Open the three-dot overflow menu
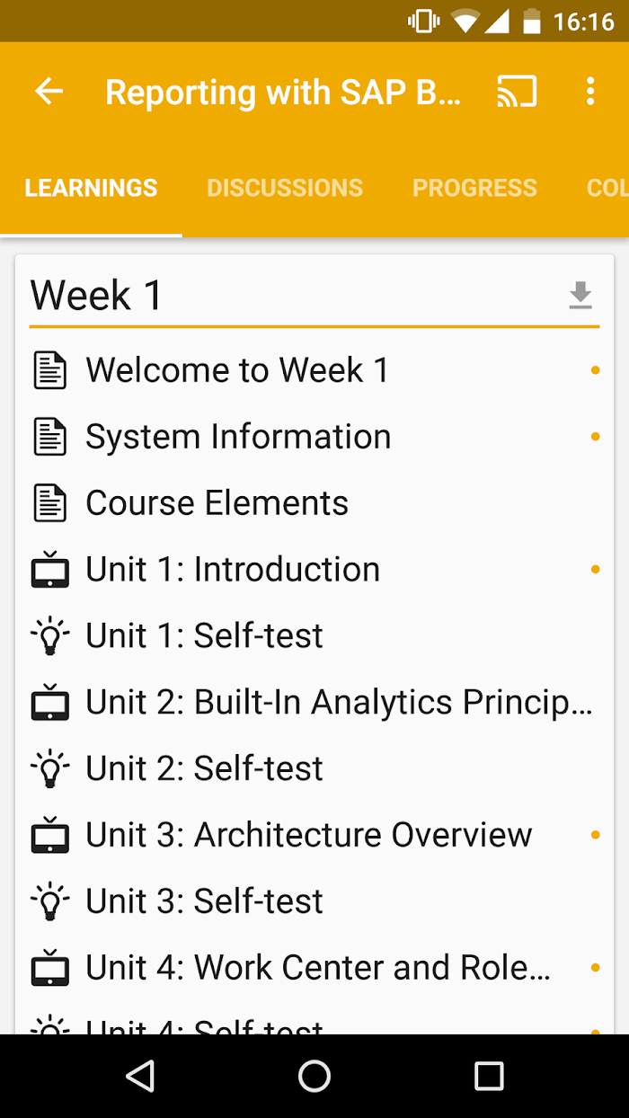Image resolution: width=629 pixels, height=1118 pixels. click(590, 92)
